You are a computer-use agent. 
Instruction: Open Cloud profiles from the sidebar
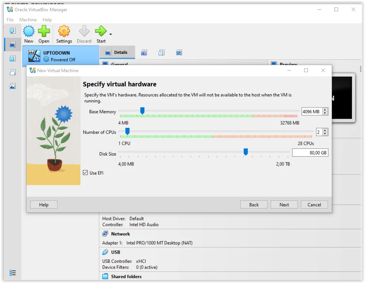pos(13,72)
